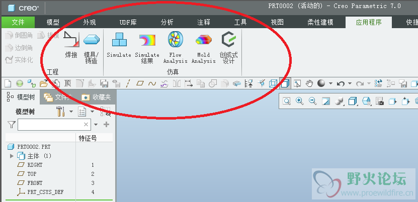Clear the model tree search with X
Screen dimensions: 418x202
tap(86, 124)
